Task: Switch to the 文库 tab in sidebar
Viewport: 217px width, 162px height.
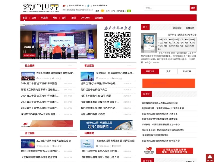Action: 168,71
